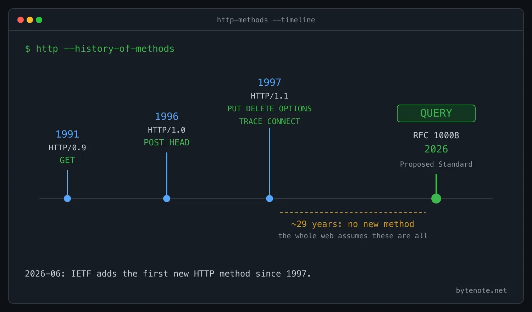Click the 1996 year label
The image size is (532, 312).
tap(167, 116)
